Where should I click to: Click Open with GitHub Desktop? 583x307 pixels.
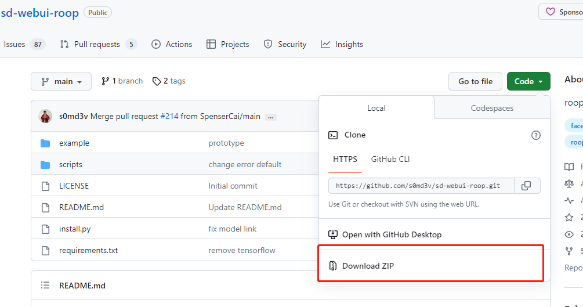pyautogui.click(x=385, y=234)
